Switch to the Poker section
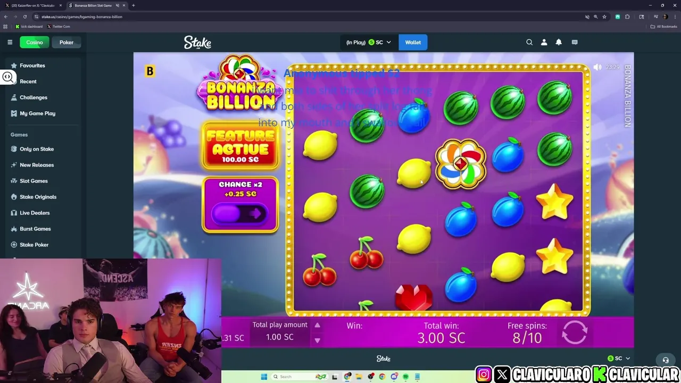 pyautogui.click(x=67, y=42)
